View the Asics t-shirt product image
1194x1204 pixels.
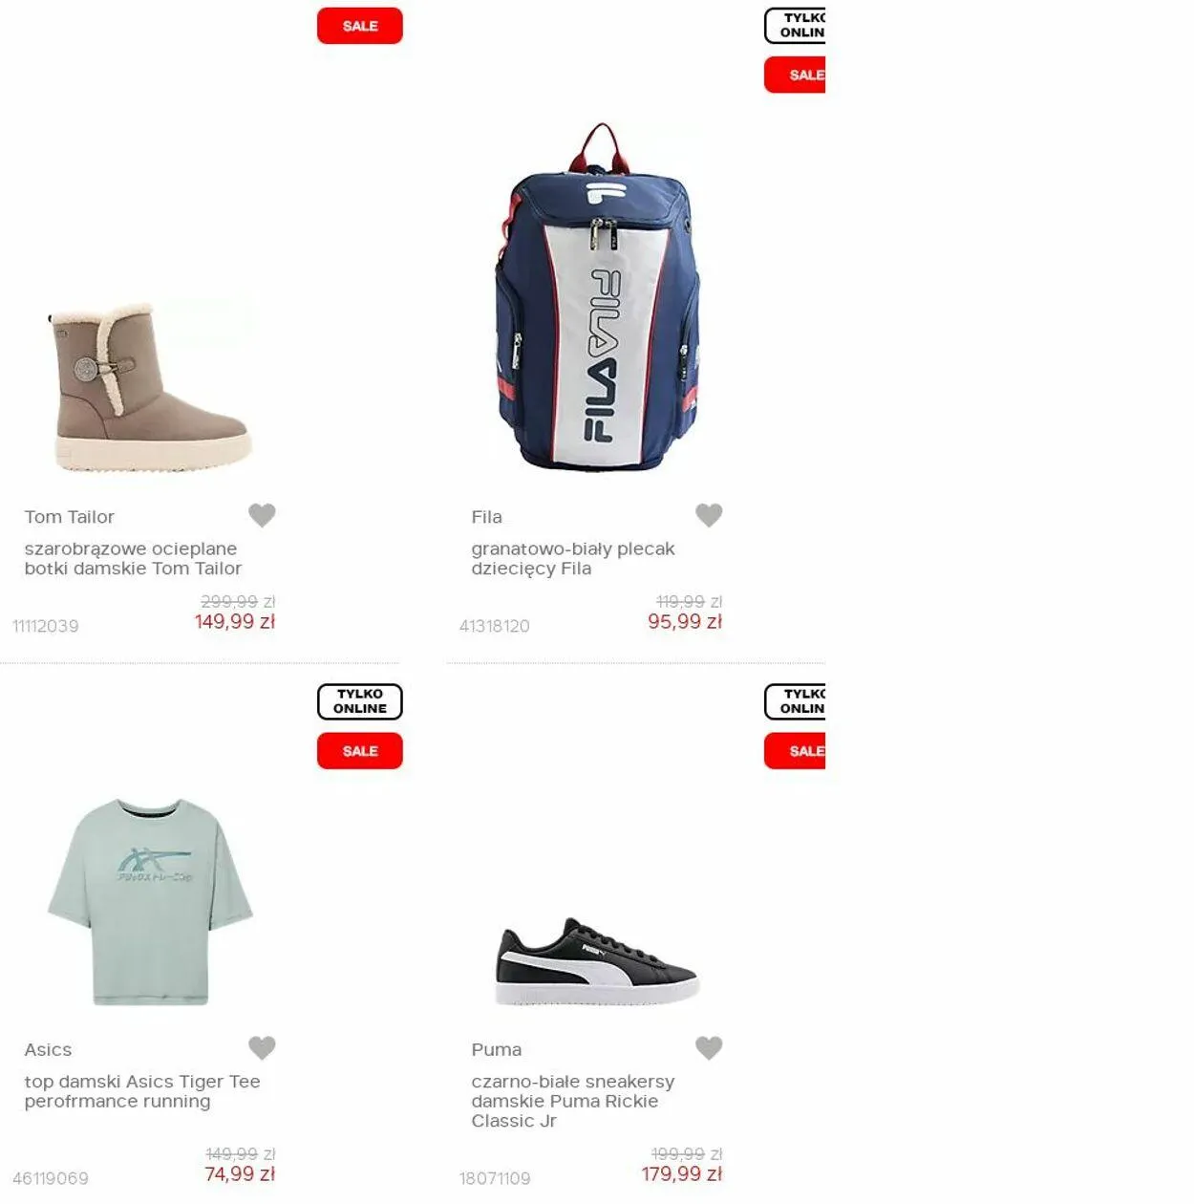pyautogui.click(x=150, y=902)
